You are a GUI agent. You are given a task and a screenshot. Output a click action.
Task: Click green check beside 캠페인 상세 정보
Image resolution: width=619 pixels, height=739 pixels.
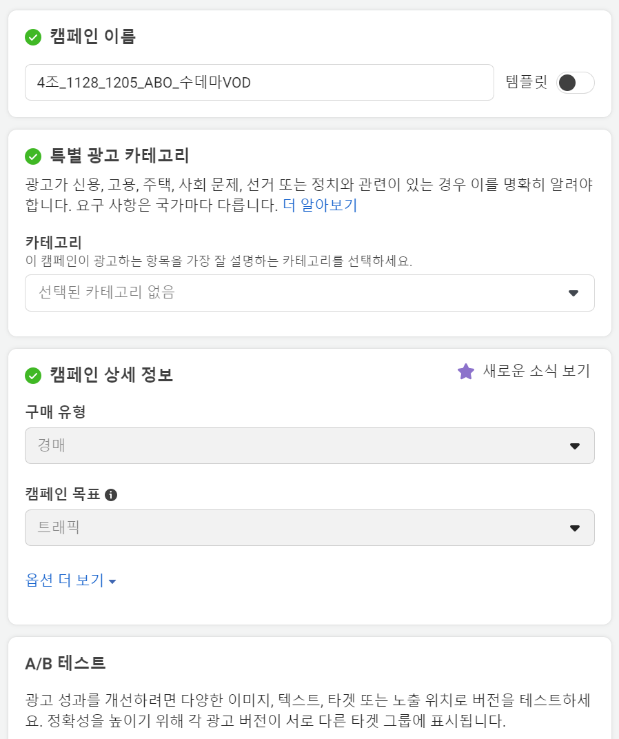[x=33, y=376]
